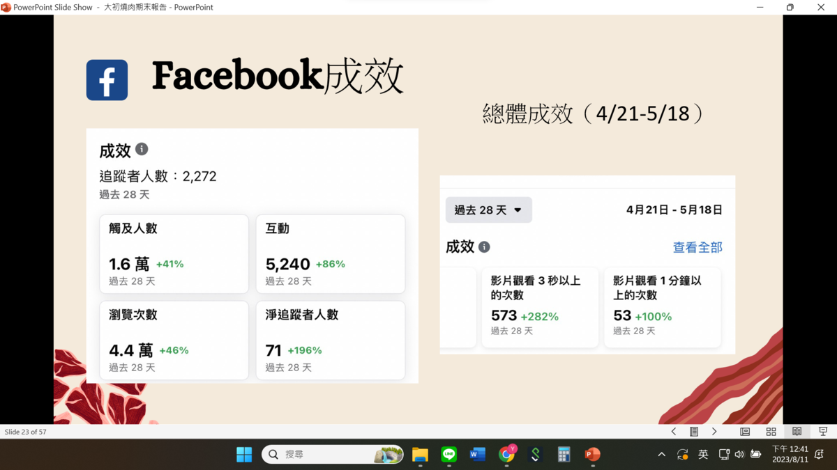
Task: Click the +86% growth value
Action: click(x=331, y=264)
